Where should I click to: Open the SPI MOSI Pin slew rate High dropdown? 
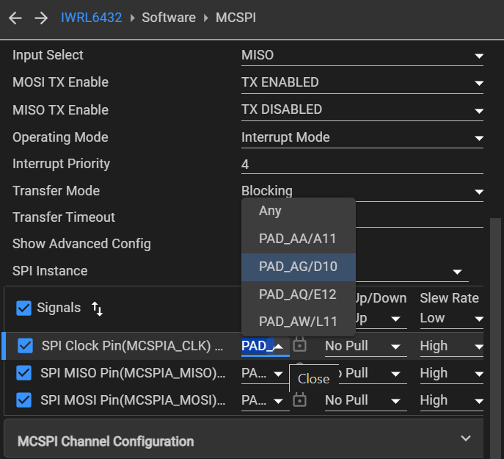pyautogui.click(x=452, y=401)
